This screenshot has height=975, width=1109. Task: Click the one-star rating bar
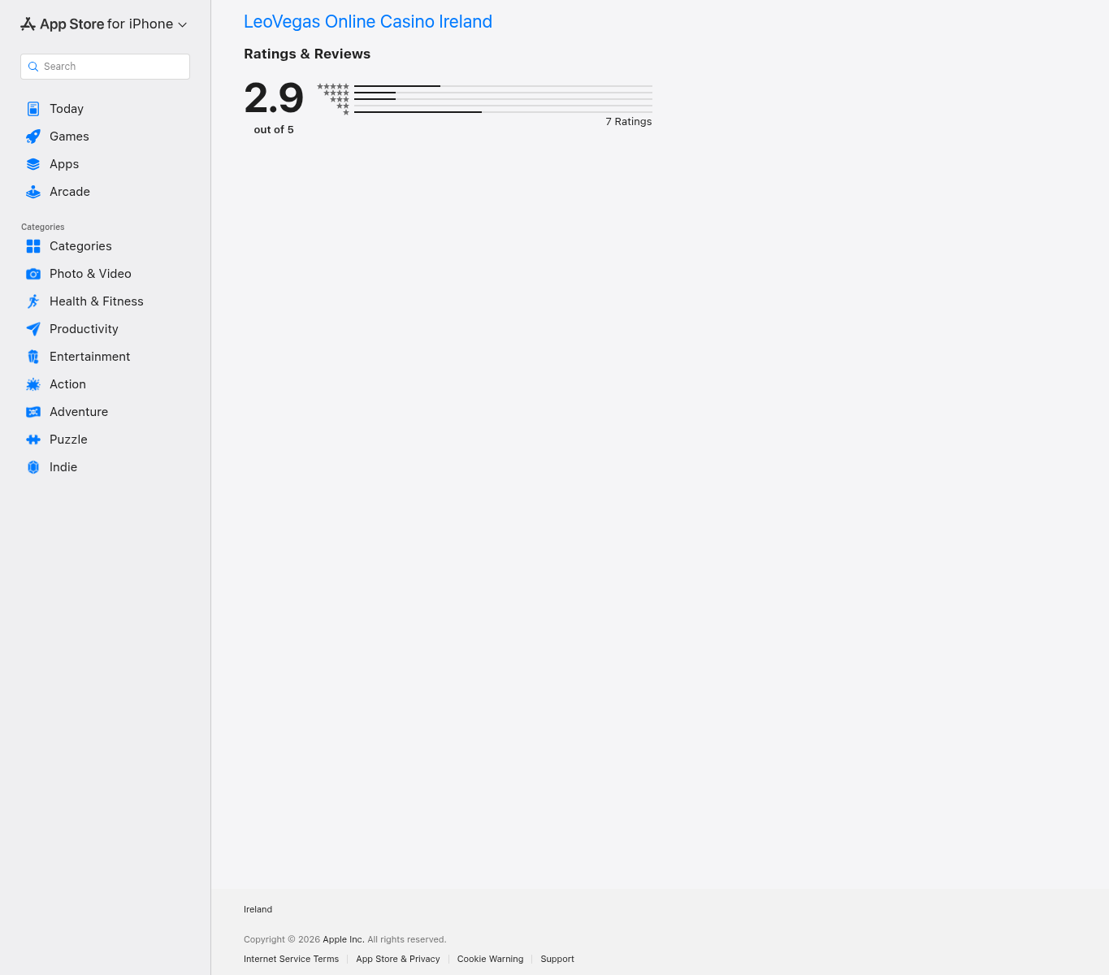503,112
